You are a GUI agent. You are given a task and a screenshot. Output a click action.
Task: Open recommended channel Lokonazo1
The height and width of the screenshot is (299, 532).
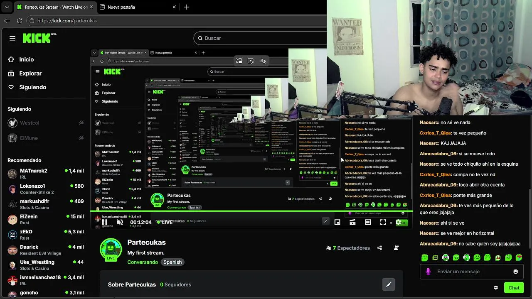click(x=46, y=189)
